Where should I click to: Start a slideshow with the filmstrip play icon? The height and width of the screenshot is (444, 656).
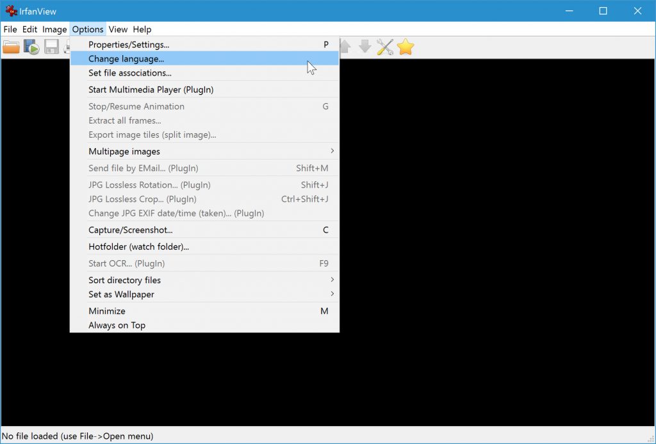coord(31,46)
